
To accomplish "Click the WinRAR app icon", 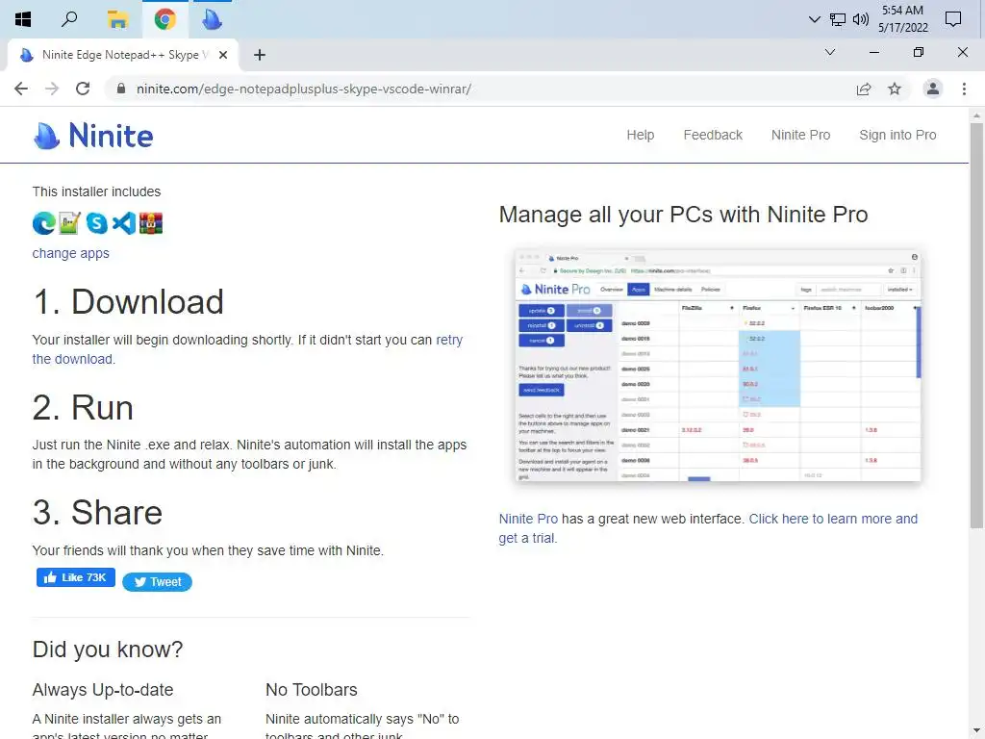I will point(151,223).
